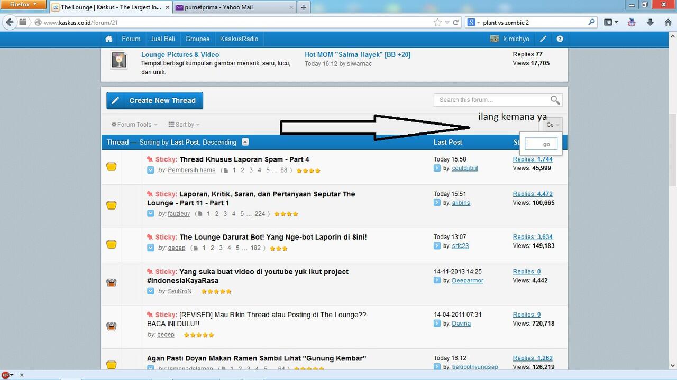Close the status bar add-on bar X
This screenshot has height=380, width=677.
(x=22, y=375)
